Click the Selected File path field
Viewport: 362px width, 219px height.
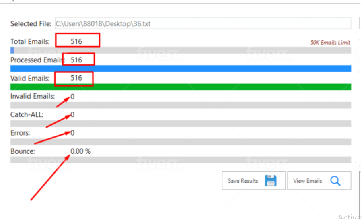click(x=203, y=23)
